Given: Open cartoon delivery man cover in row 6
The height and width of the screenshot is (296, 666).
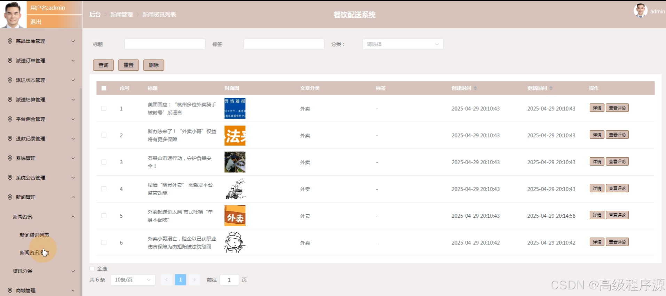Looking at the screenshot, I should tap(235, 242).
